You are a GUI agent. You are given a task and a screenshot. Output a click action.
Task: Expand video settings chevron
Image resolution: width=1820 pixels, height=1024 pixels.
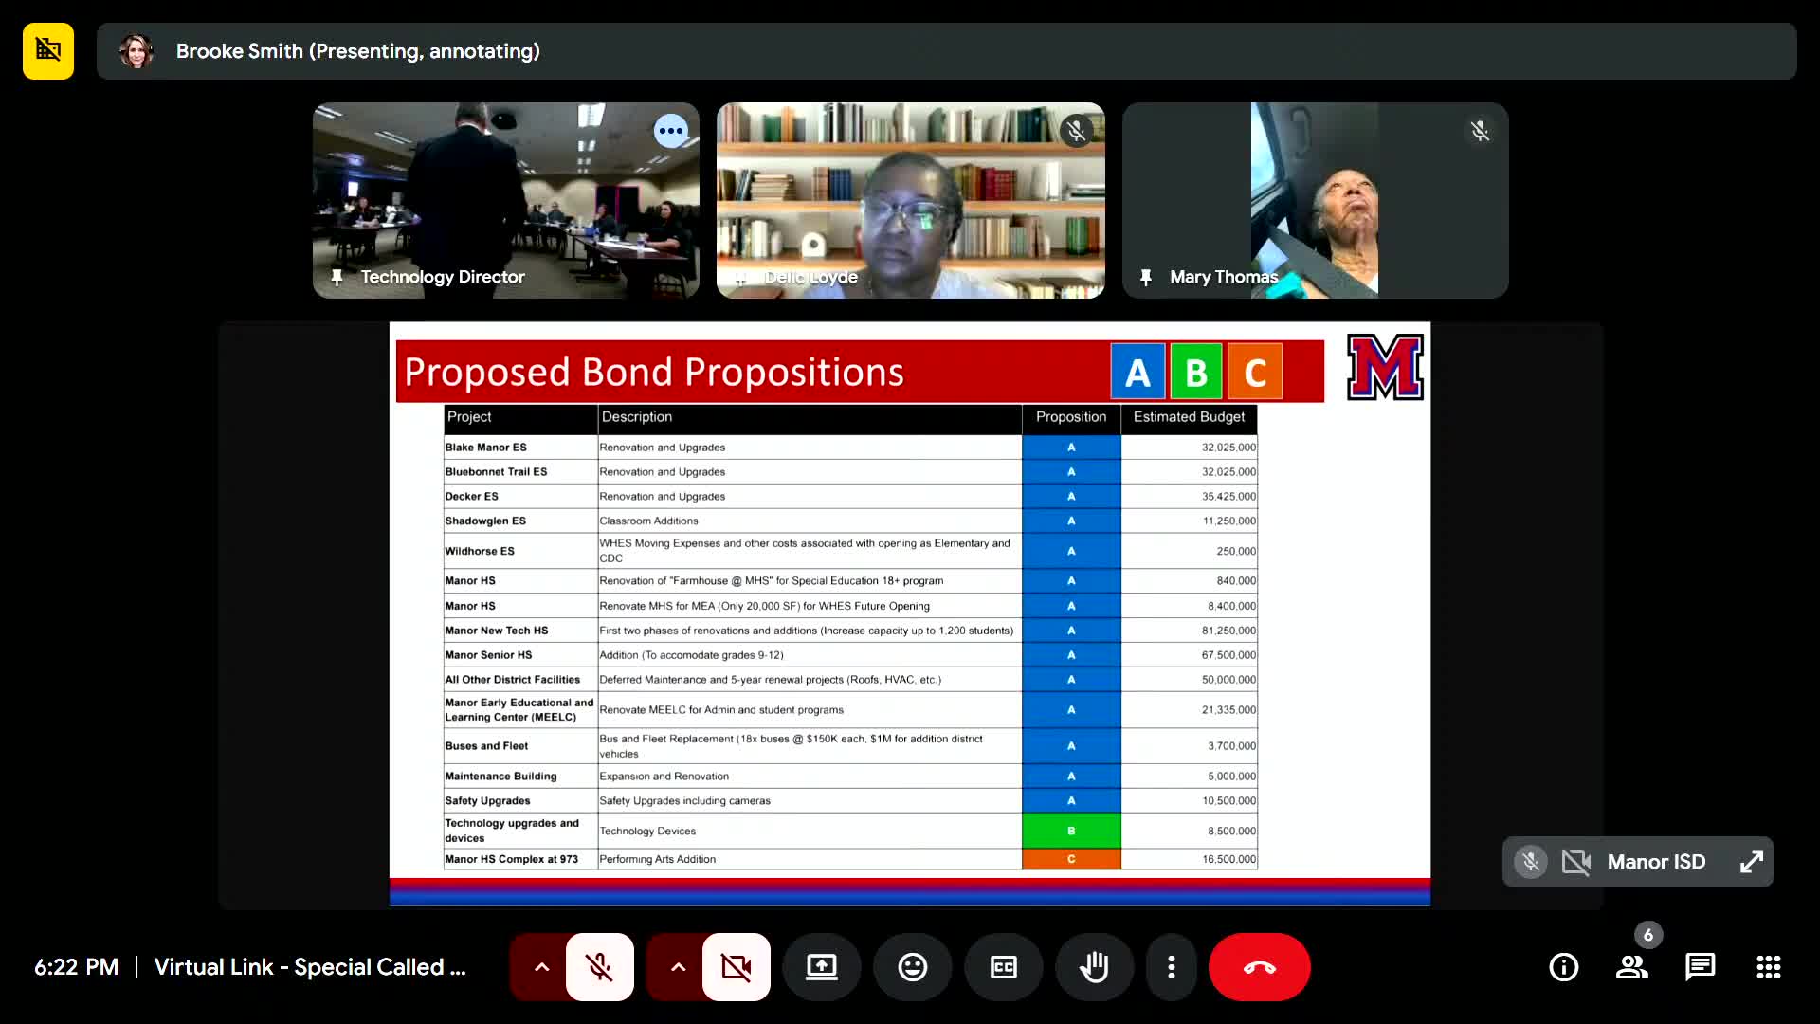point(678,967)
